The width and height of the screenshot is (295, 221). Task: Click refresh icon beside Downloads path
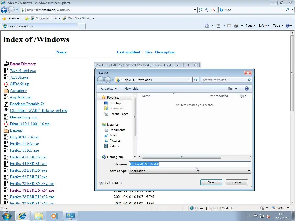click(196, 80)
